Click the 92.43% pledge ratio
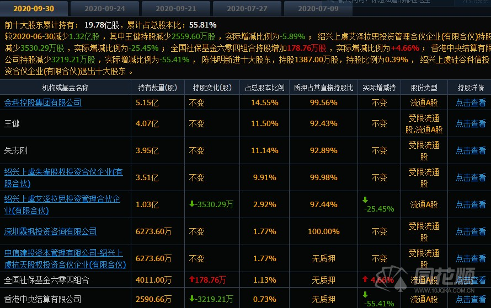 tap(323, 123)
